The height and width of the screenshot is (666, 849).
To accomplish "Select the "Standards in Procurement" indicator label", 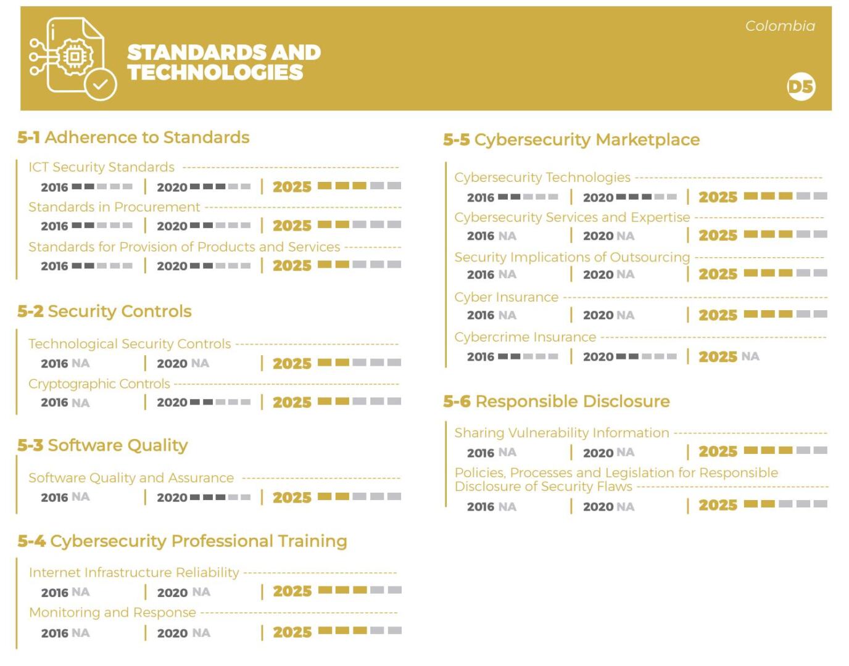I will [114, 207].
